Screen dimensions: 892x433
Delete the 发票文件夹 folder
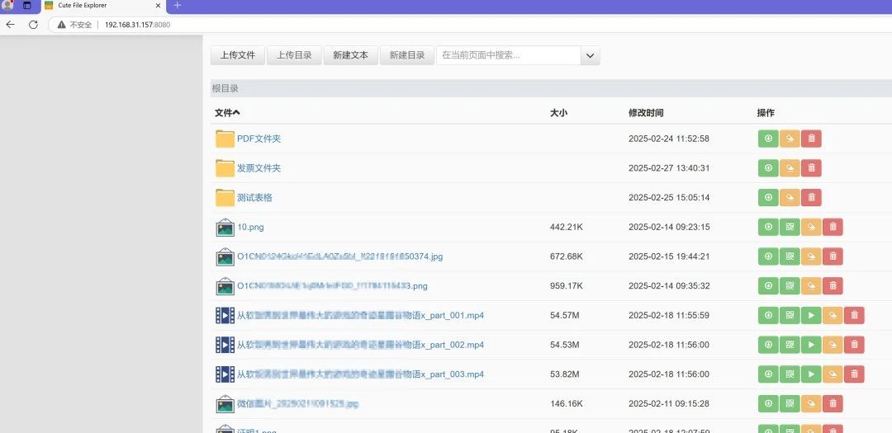pos(811,168)
